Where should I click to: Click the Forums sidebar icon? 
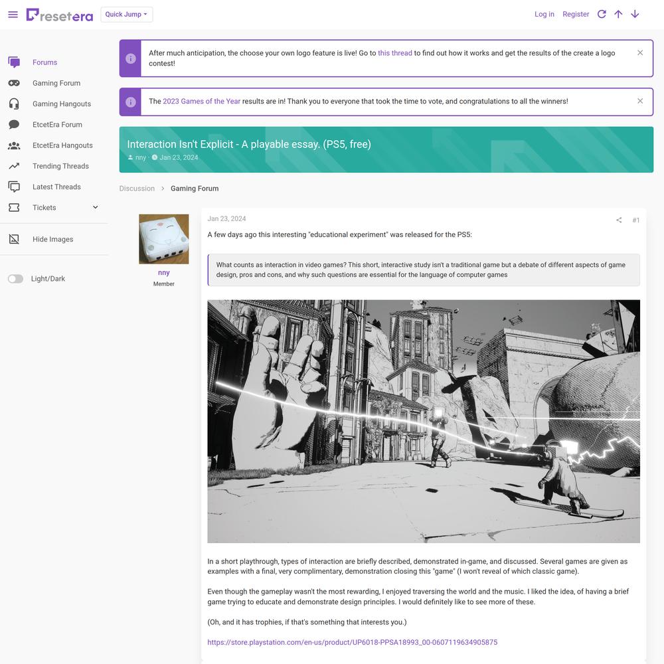coord(14,62)
